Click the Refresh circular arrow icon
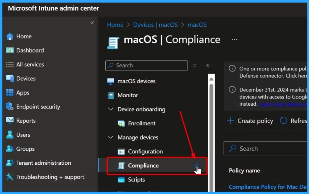The height and width of the screenshot is (194, 309). point(283,120)
